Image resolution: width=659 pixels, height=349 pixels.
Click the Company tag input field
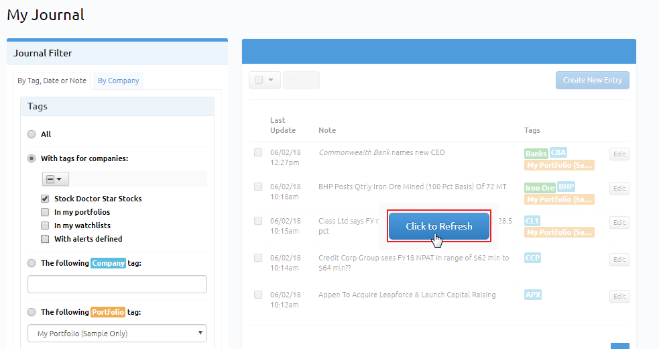(117, 284)
